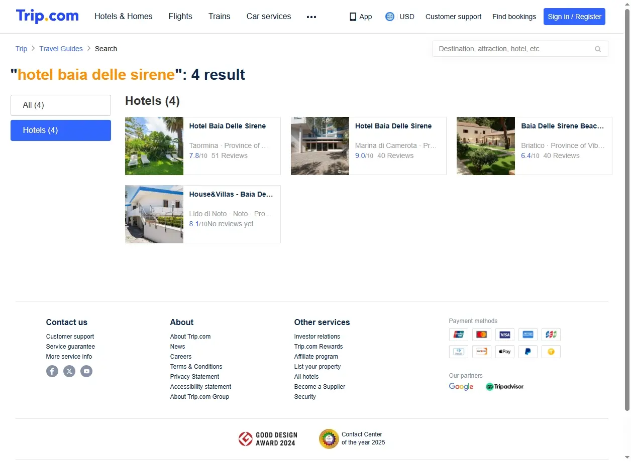The width and height of the screenshot is (631, 462).
Task: Open About Trip.com footer link
Action: (x=190, y=337)
